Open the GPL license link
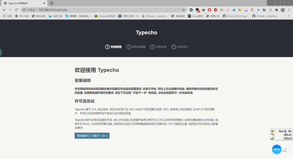The width and height of the screenshot is (293, 159). (94, 109)
